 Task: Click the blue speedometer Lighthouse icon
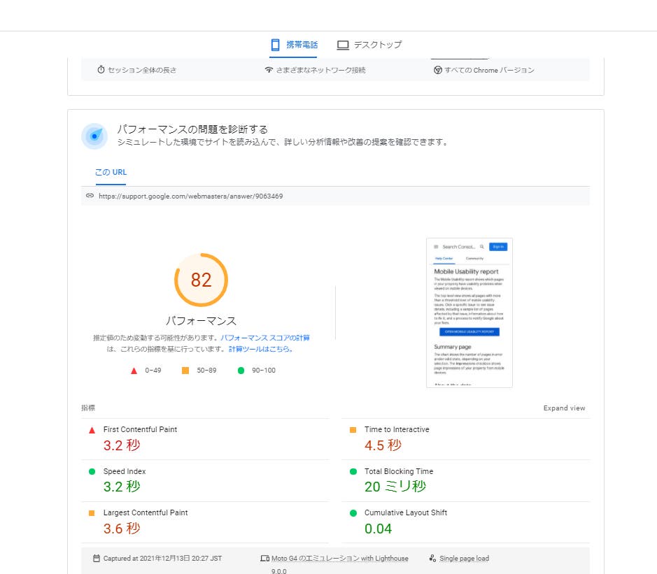(94, 135)
